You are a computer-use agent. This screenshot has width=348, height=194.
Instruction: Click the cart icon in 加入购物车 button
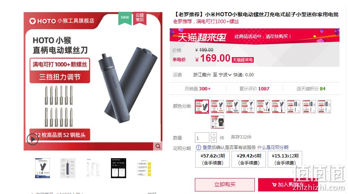pyautogui.click(x=274, y=185)
